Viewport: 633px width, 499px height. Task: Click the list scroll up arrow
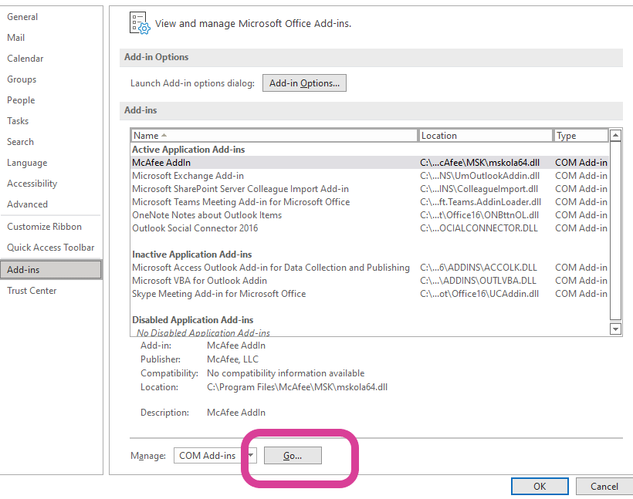pyautogui.click(x=615, y=135)
